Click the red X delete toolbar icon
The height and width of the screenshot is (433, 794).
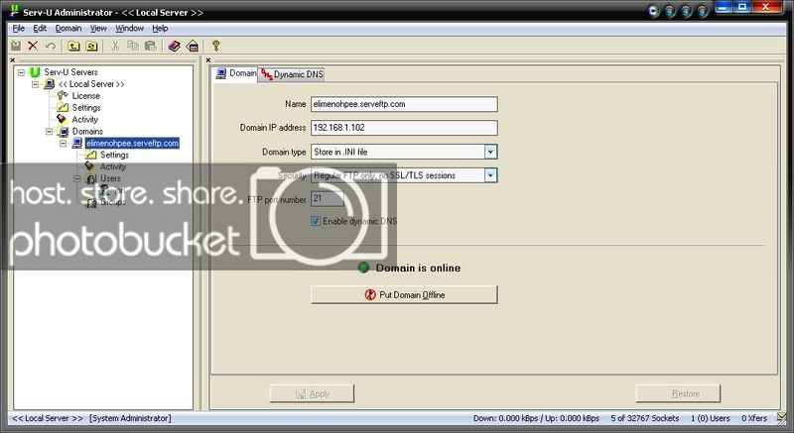click(33, 46)
